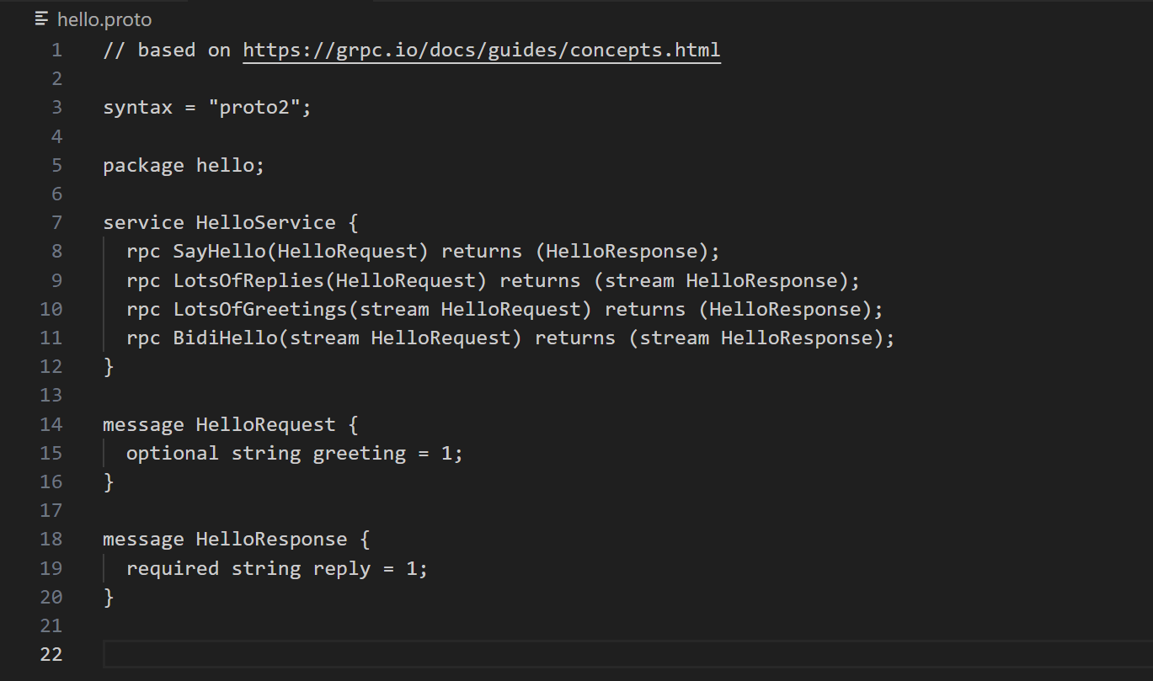Click line number 3 in the gutter
This screenshot has width=1153, height=681.
click(x=56, y=107)
